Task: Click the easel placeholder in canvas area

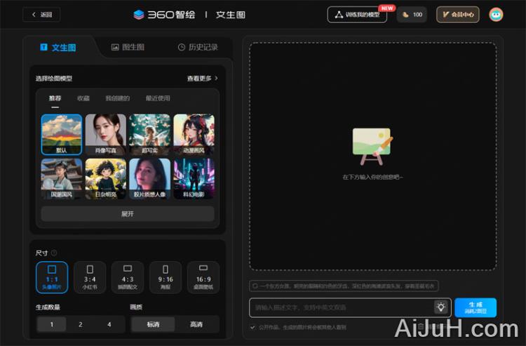Action: [x=372, y=147]
